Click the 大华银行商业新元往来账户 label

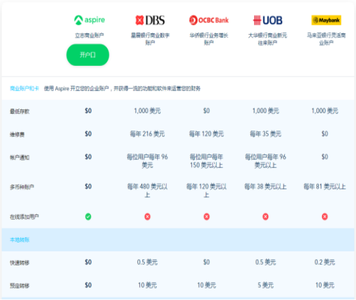click(267, 39)
